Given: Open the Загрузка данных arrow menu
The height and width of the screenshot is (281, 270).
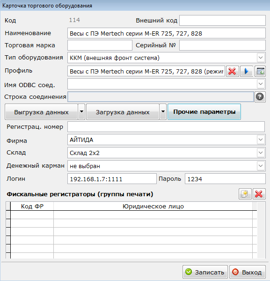Looking at the screenshot, I should [x=163, y=111].
